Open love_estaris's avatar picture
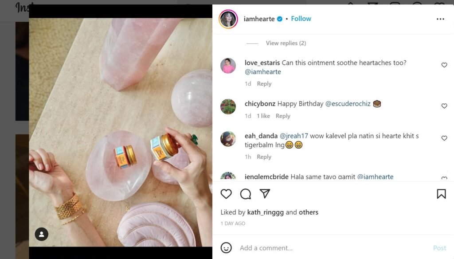454x259 pixels. [x=228, y=66]
